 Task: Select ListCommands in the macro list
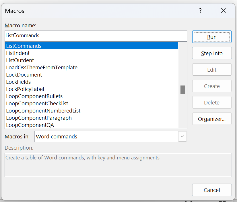pyautogui.click(x=92, y=46)
